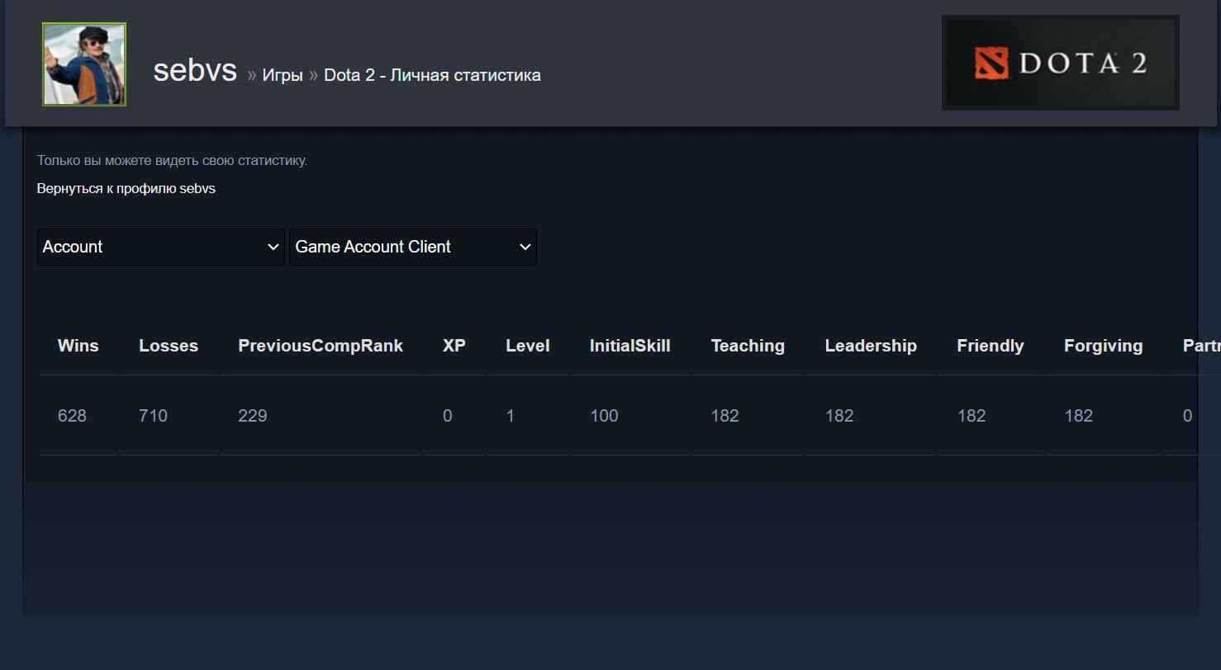1221x670 pixels.
Task: Click the Wins value 628
Action: tap(72, 416)
